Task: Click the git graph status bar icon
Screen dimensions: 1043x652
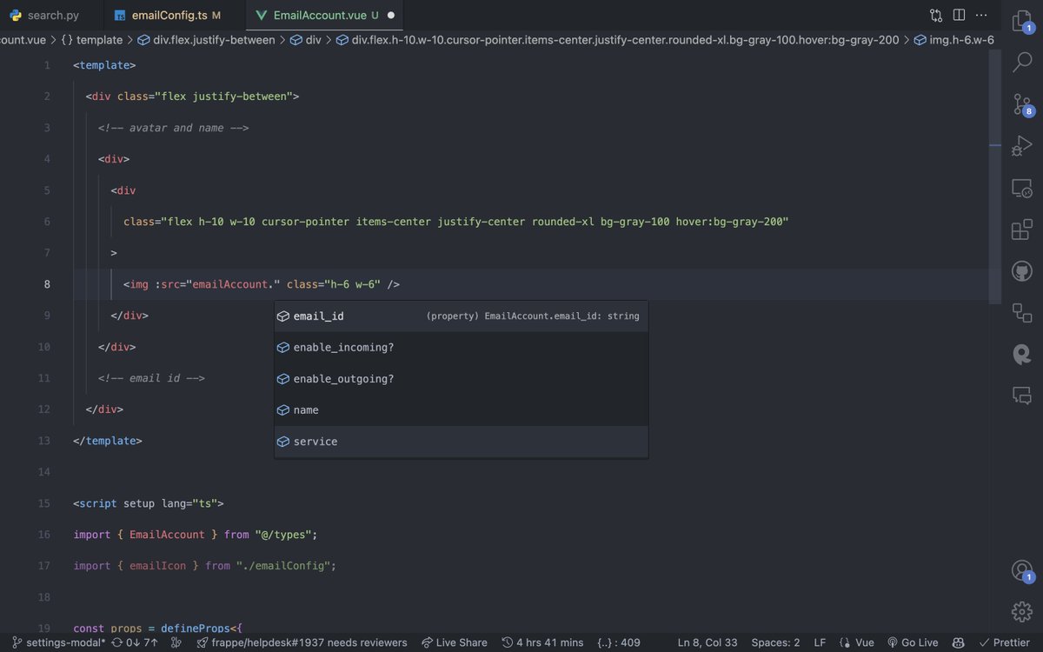Action: click(176, 642)
